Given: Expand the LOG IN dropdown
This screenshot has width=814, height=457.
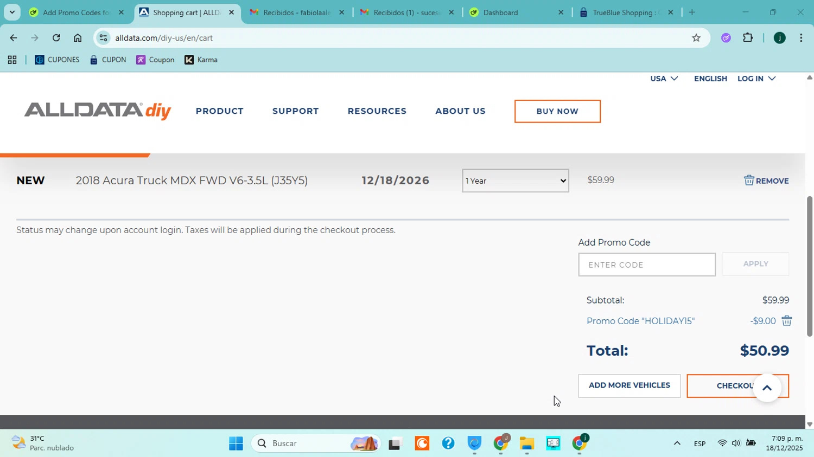Looking at the screenshot, I should click(x=756, y=79).
